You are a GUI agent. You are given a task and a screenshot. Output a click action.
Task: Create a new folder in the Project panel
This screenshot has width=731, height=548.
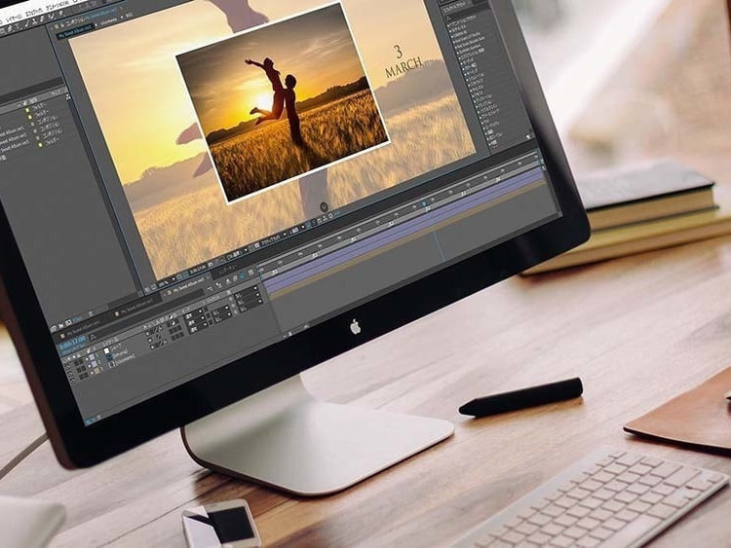point(61,325)
